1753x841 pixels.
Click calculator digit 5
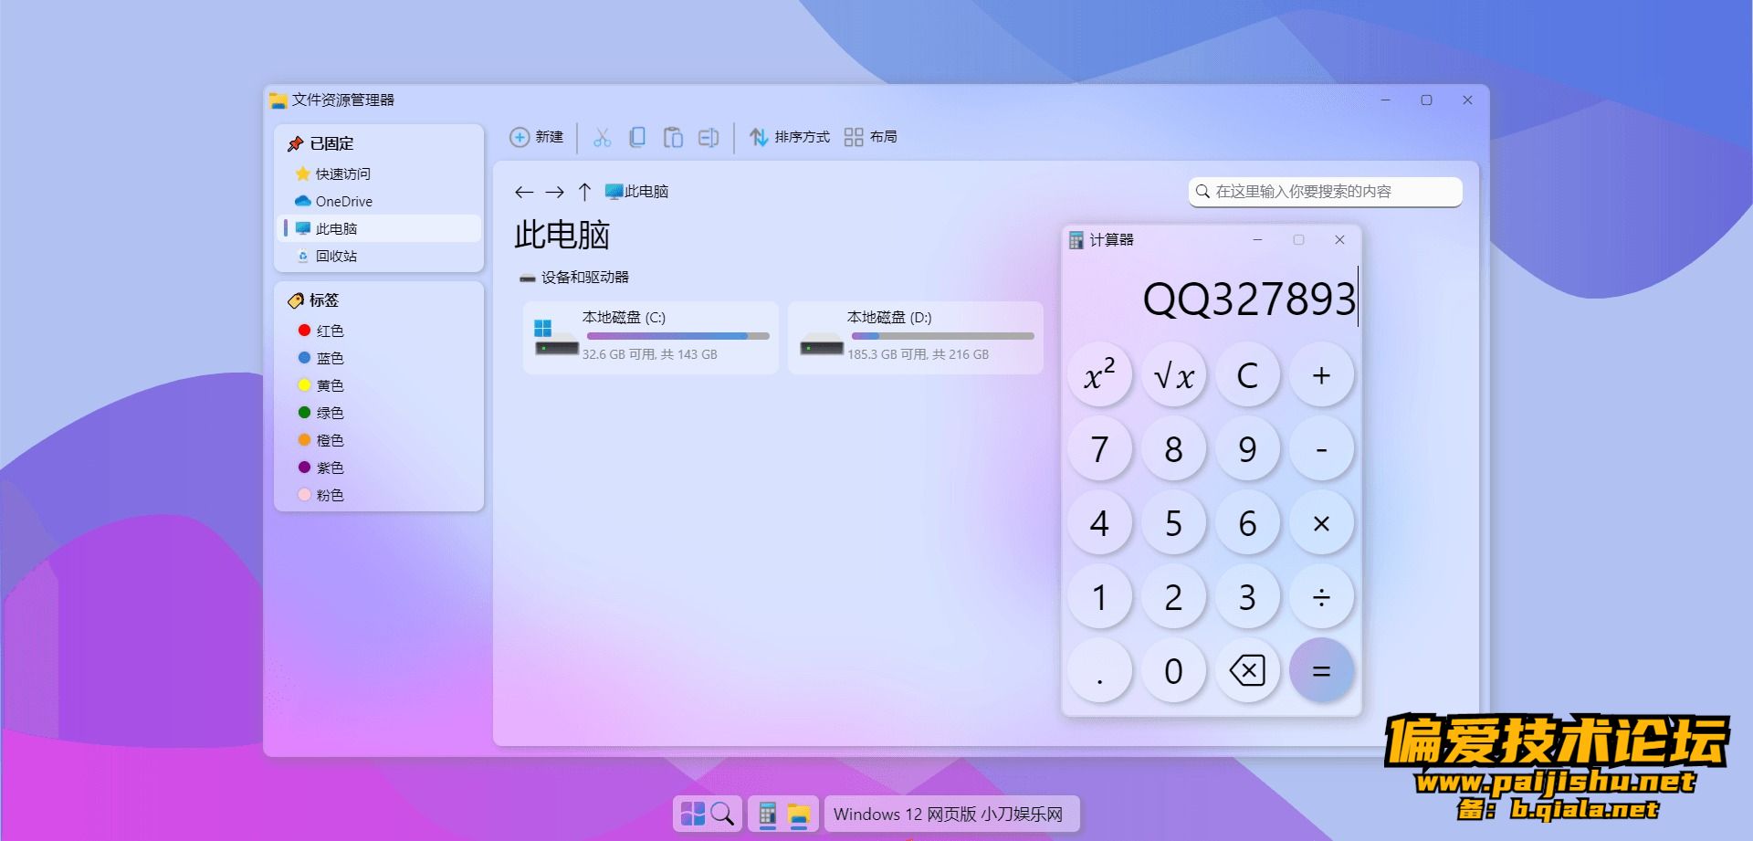(1173, 523)
